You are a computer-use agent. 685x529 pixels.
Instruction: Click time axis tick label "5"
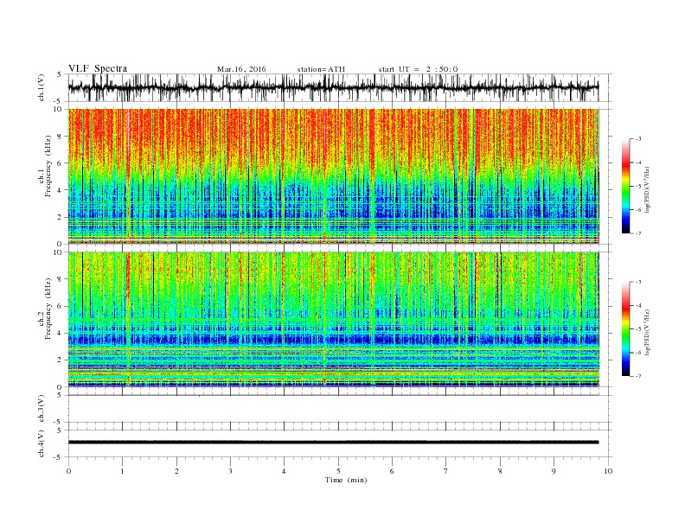coord(338,471)
